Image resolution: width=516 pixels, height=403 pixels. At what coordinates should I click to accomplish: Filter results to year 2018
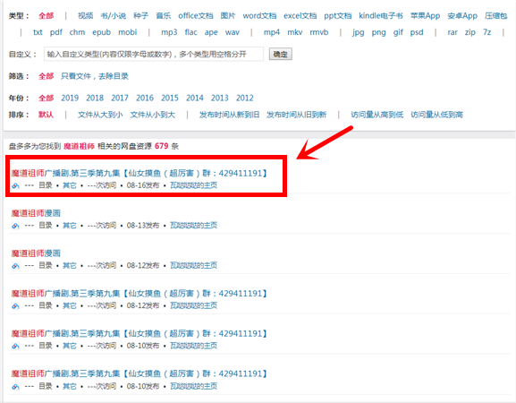coord(95,98)
